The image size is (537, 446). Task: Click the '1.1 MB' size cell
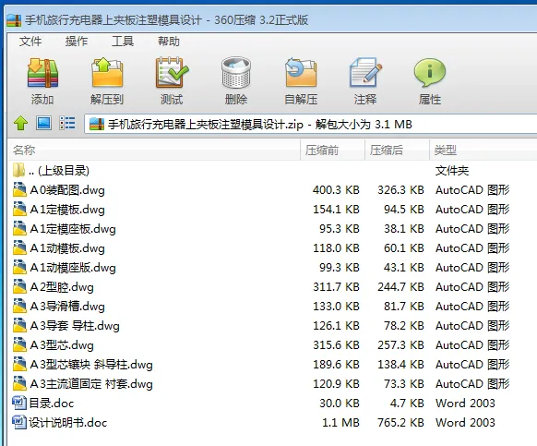[x=340, y=422]
